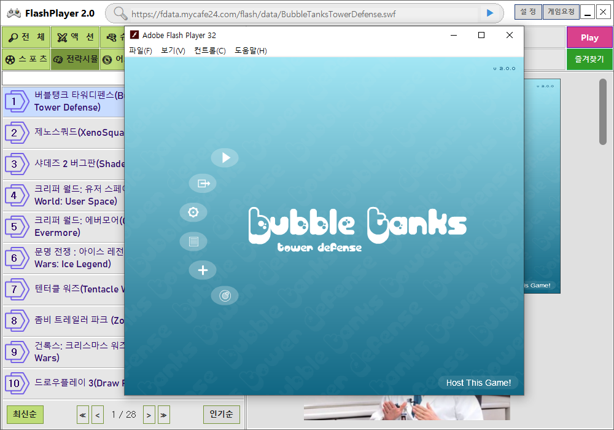
Task: Click the FlashPlayer 2.0 gamepad logo
Action: [14, 13]
